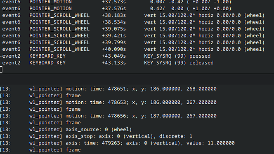Click the motion time 478651 log line

pos(108,89)
